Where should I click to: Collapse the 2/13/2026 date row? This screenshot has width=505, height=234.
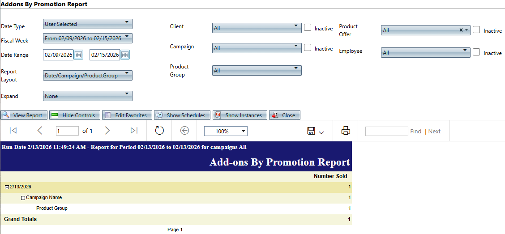click(x=7, y=187)
